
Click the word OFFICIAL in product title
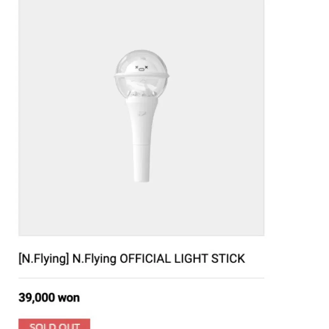tap(145, 259)
